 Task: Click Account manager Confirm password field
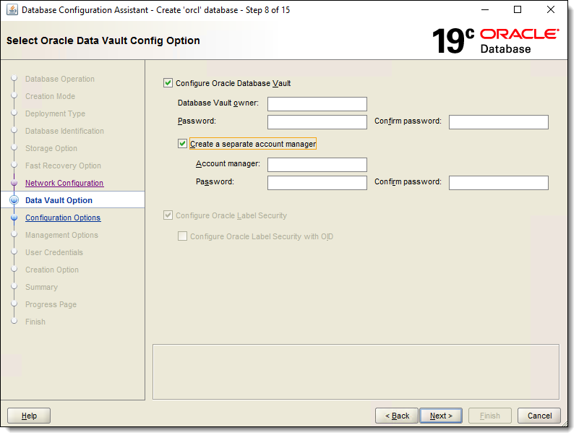point(498,182)
